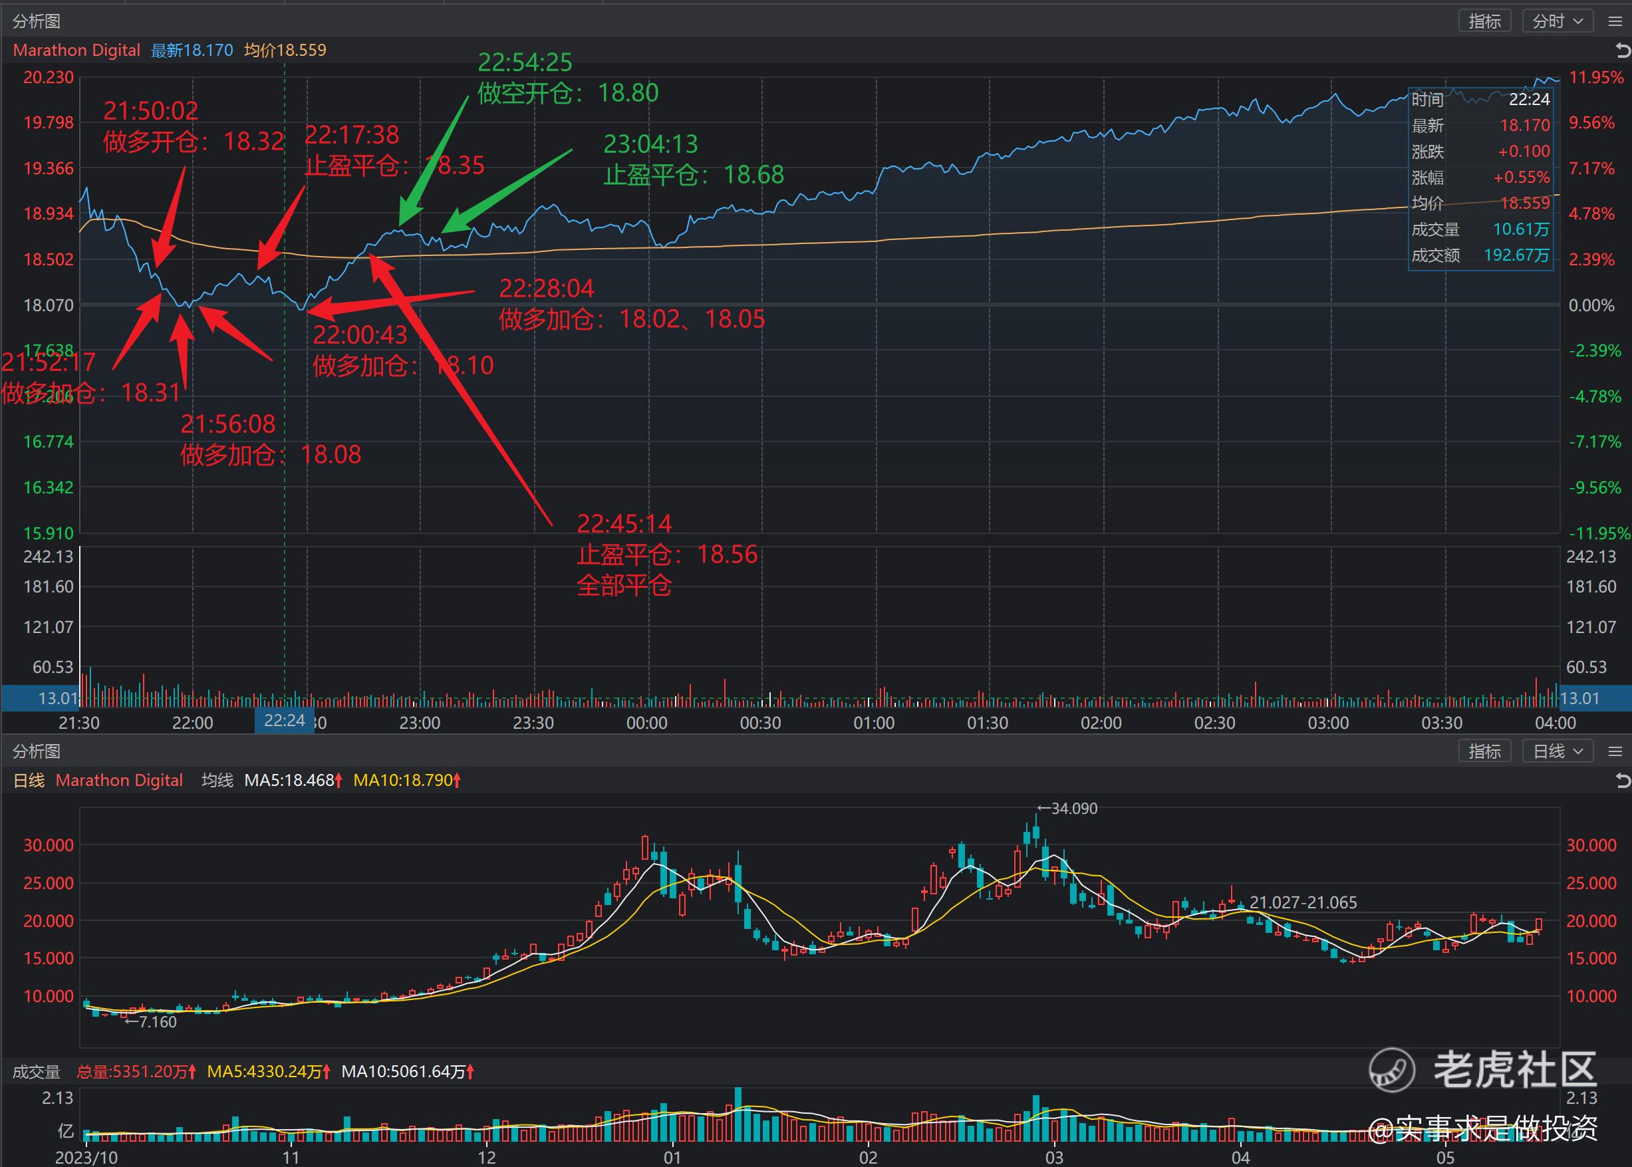Click the 15.910 bottom price axis label
The height and width of the screenshot is (1167, 1632).
[49, 533]
